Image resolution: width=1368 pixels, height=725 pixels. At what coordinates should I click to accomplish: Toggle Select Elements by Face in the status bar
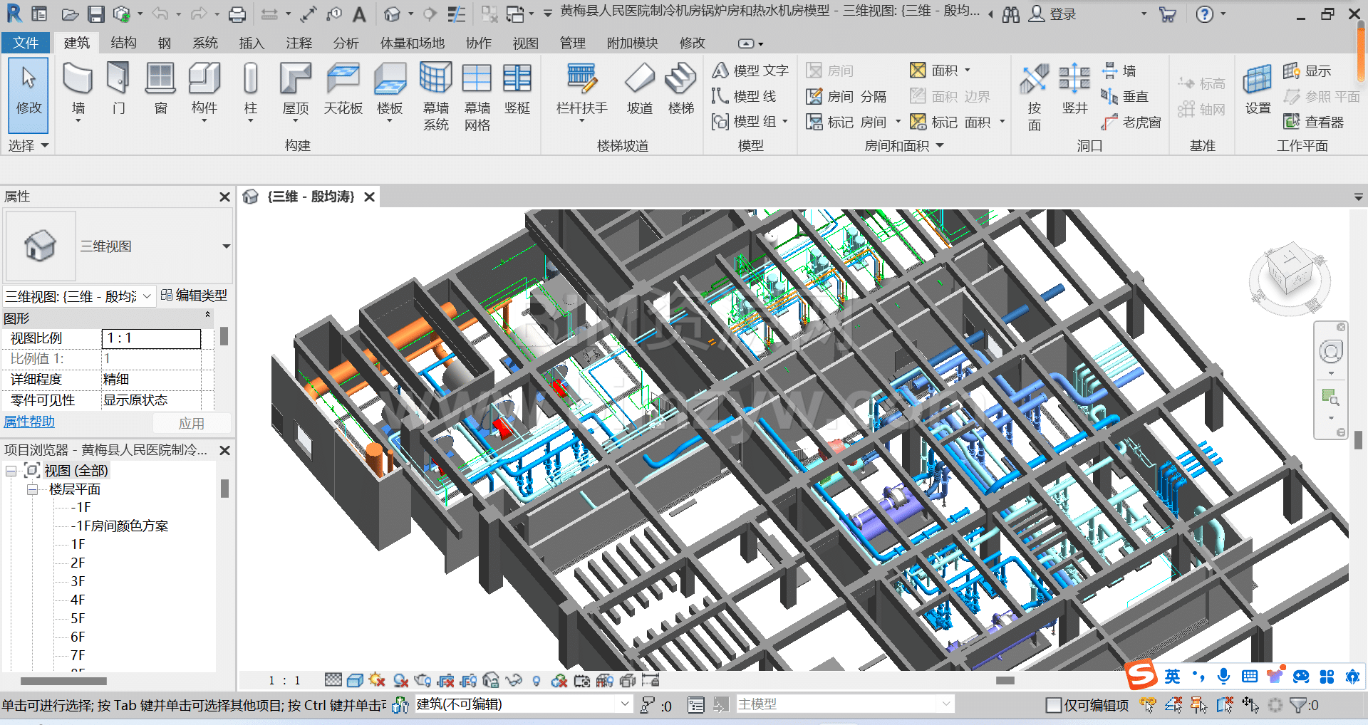pos(1225,705)
